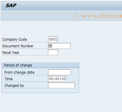
Task: Click the Changed by input field
Action: click(x=61, y=85)
